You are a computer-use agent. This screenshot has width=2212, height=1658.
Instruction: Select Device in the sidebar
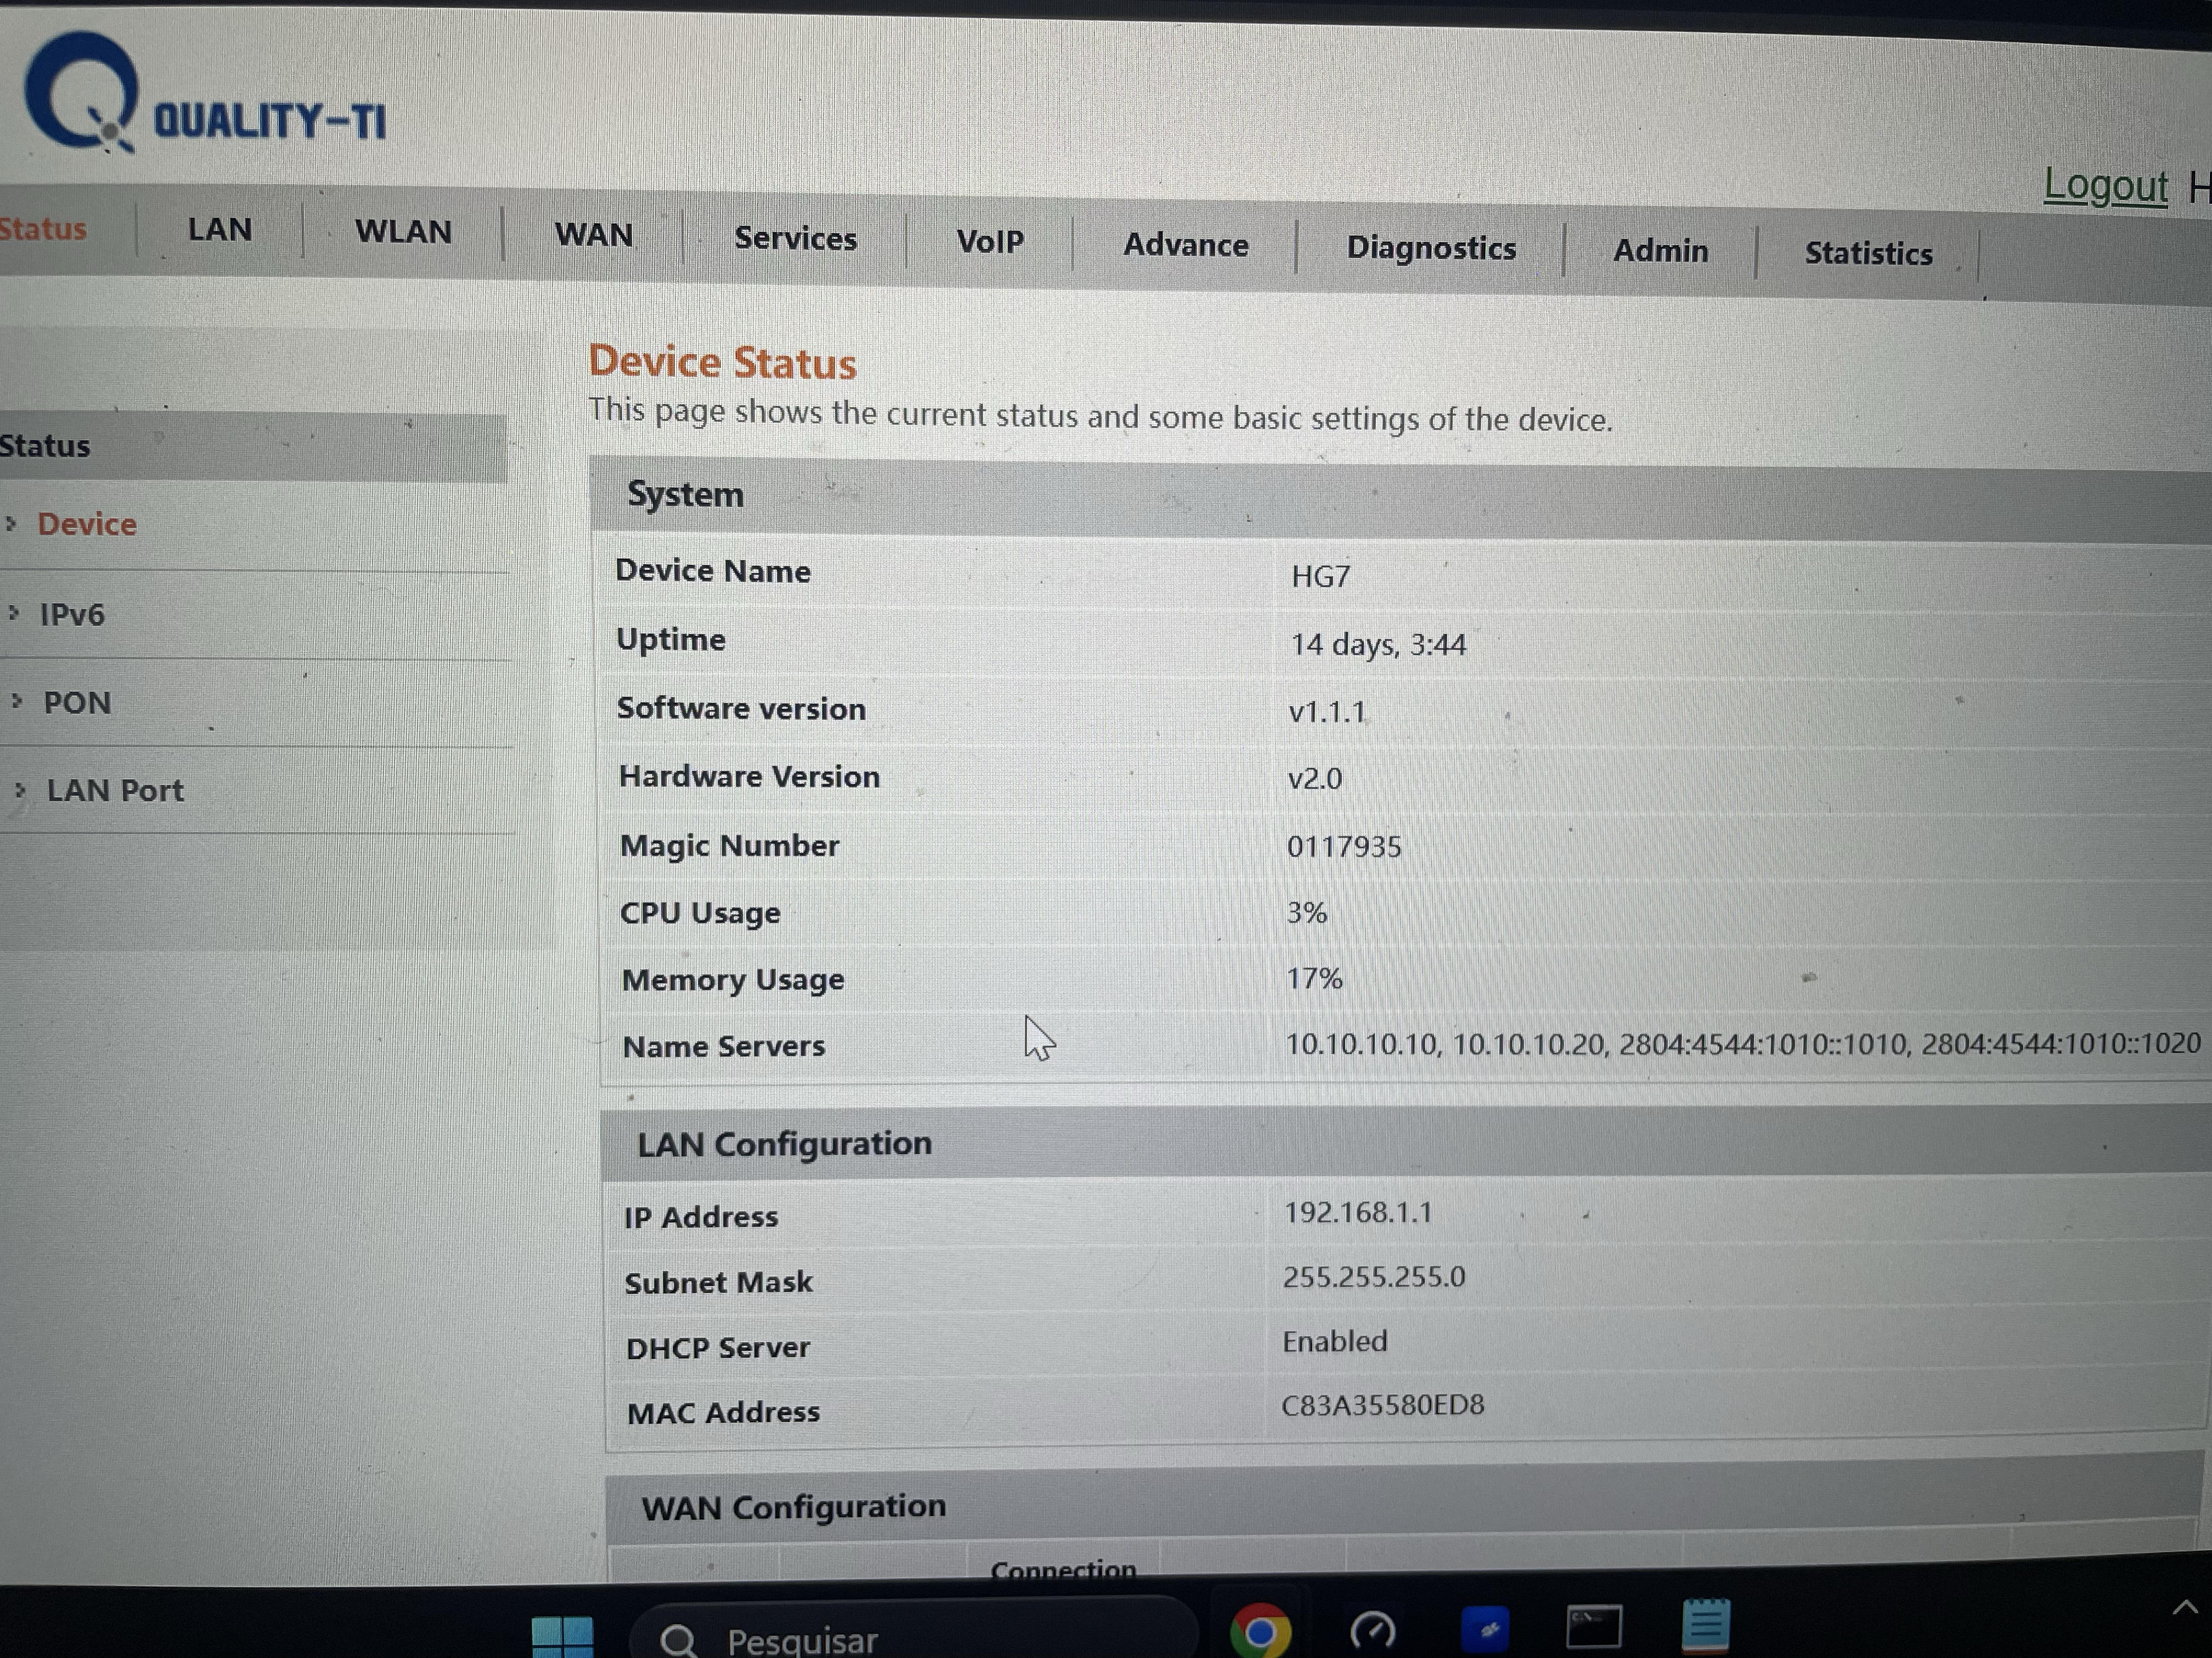click(x=87, y=525)
